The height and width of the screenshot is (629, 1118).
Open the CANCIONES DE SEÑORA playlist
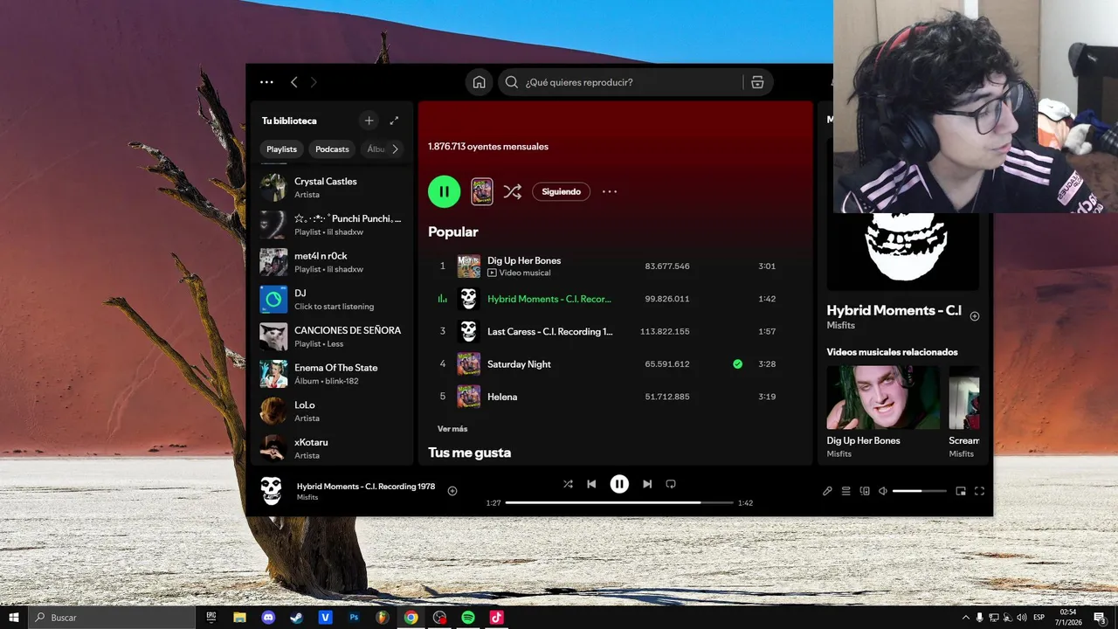332,336
